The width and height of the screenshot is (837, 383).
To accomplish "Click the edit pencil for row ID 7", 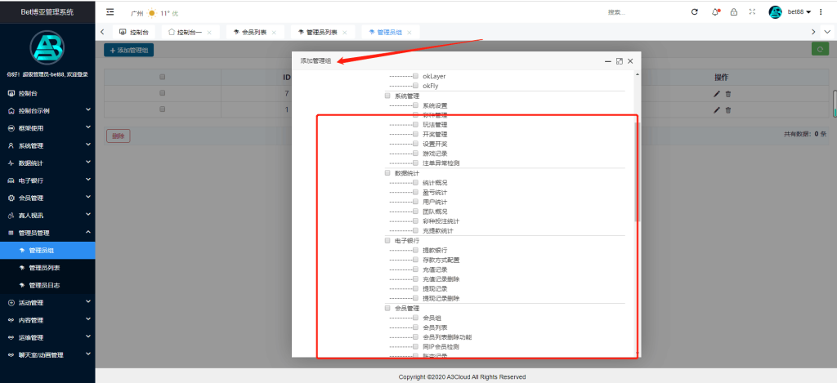I will tap(717, 94).
